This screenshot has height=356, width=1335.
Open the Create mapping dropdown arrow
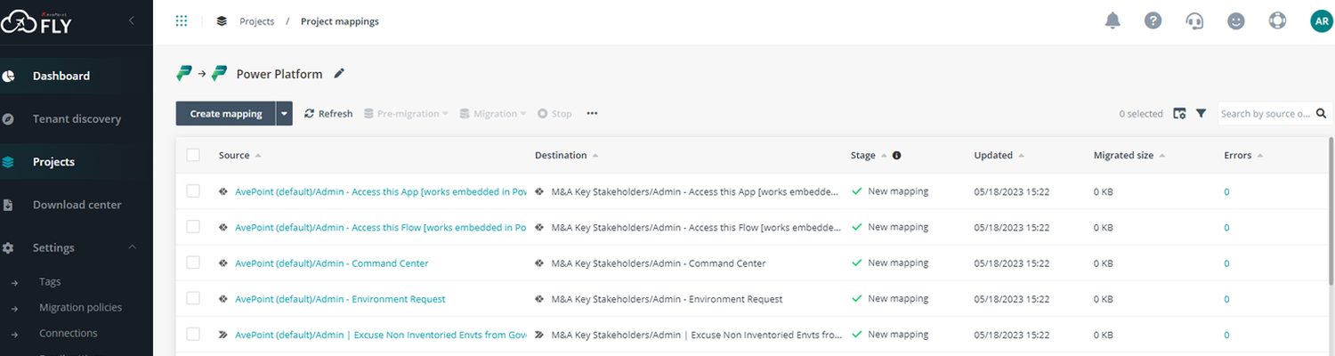point(284,113)
